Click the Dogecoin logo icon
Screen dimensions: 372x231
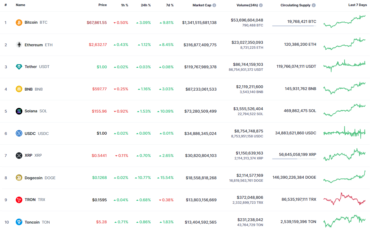tap(19, 178)
